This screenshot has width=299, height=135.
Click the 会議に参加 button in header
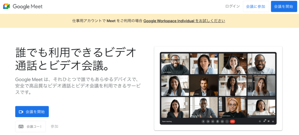point(256,6)
